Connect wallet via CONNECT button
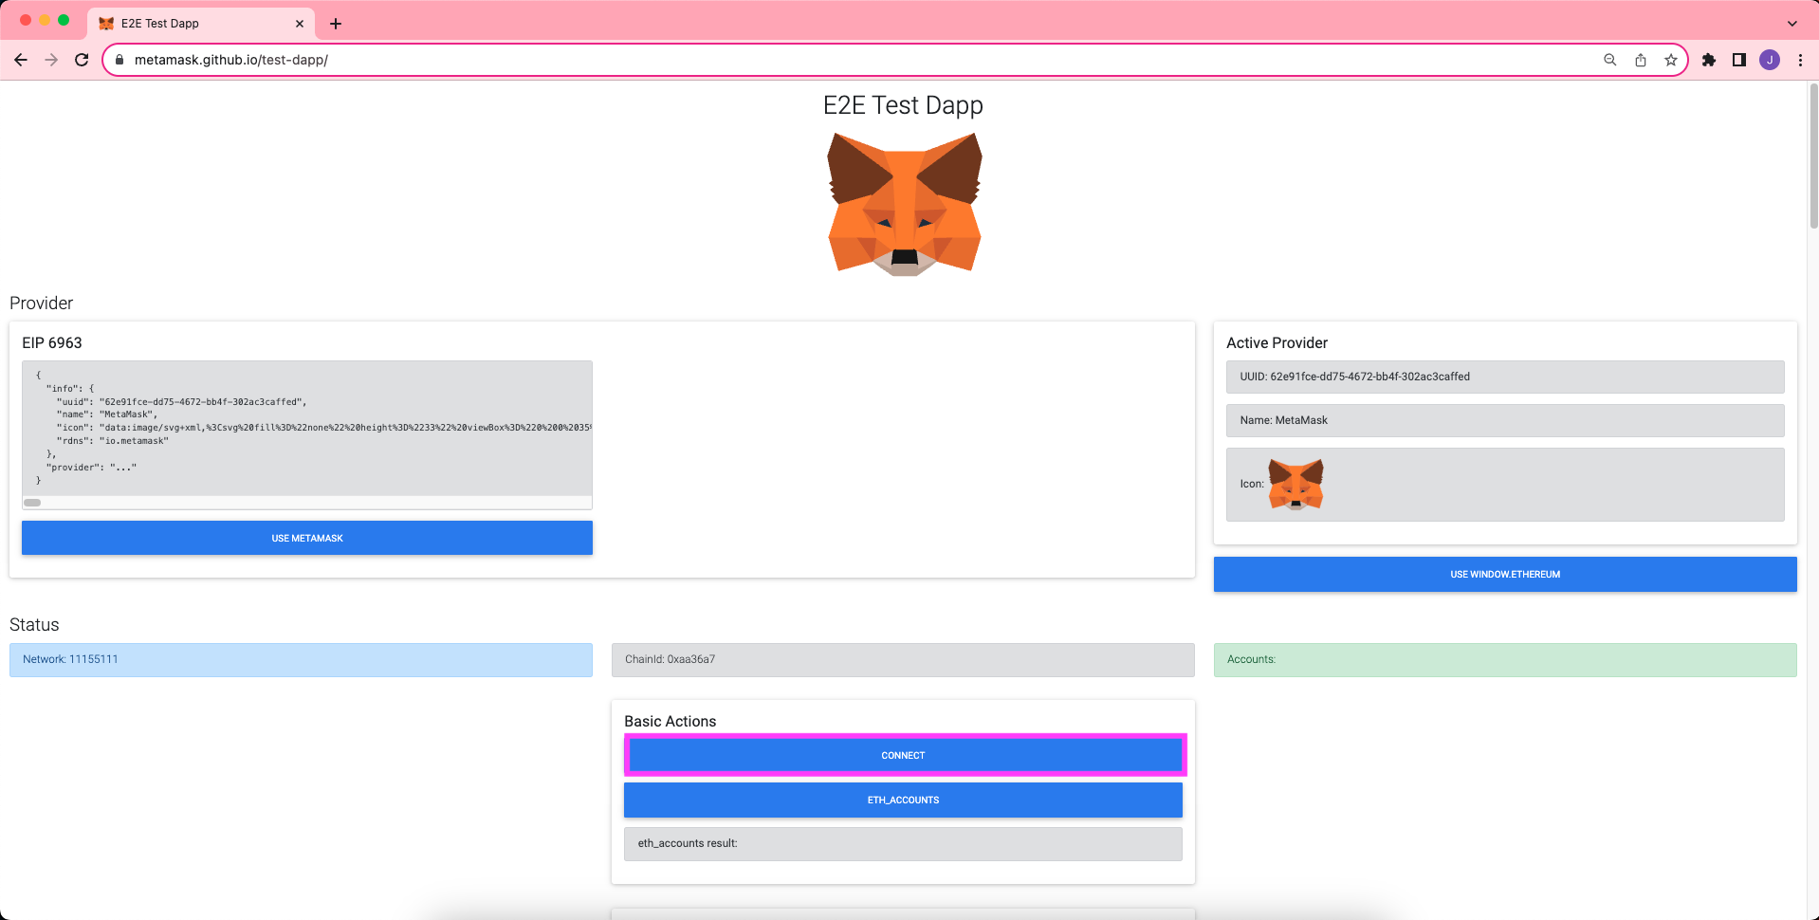Screen dimensions: 1819x920 coord(903,755)
